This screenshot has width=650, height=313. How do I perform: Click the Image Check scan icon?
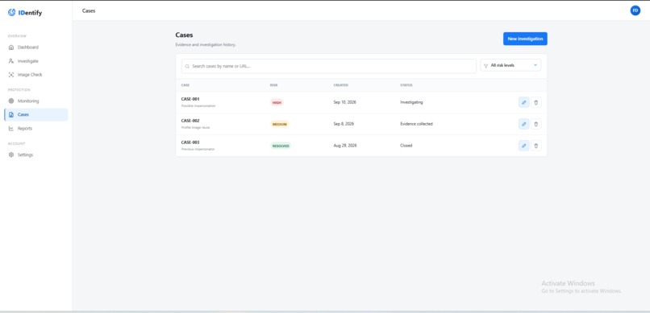(x=11, y=74)
